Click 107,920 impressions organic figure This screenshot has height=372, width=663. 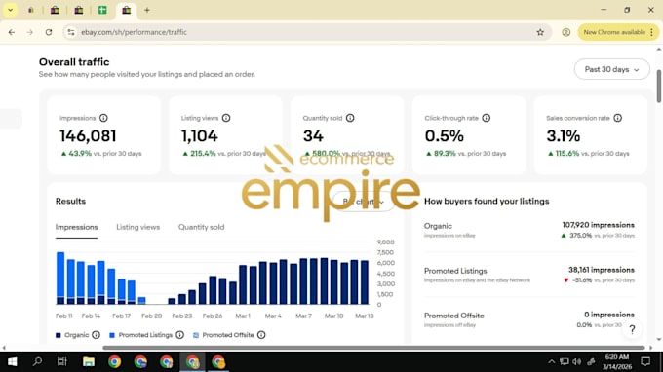(x=599, y=225)
